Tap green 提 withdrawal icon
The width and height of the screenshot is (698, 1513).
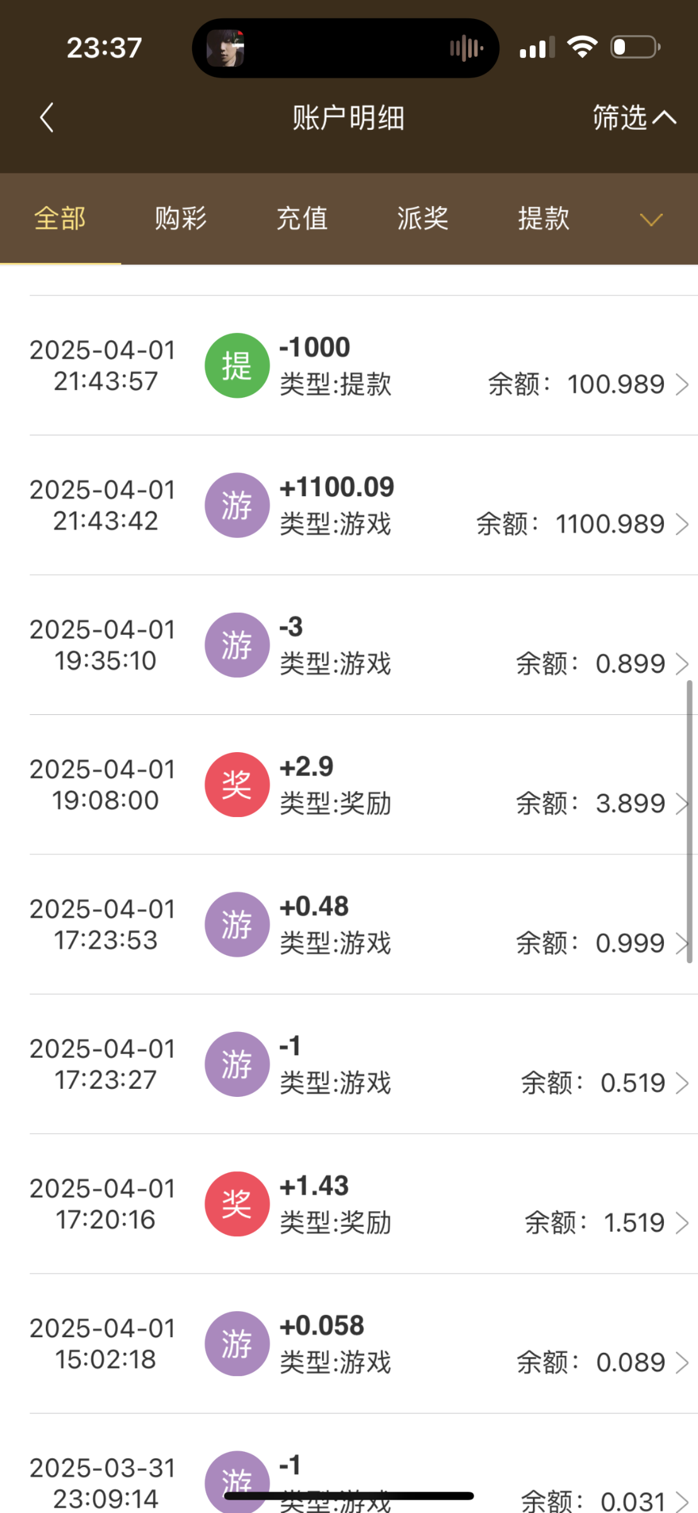(x=237, y=366)
